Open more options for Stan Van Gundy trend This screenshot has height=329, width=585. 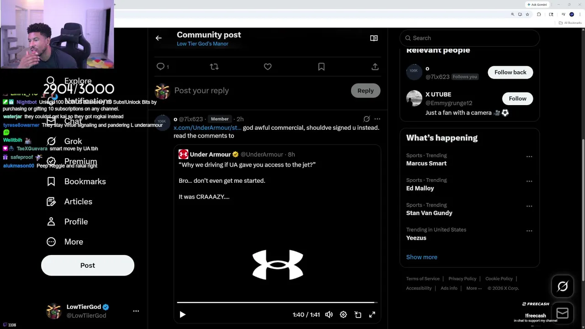[x=529, y=206]
